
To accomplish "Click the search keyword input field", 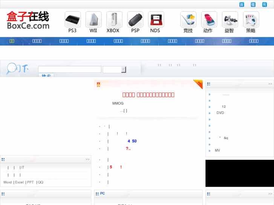I will (70, 69).
